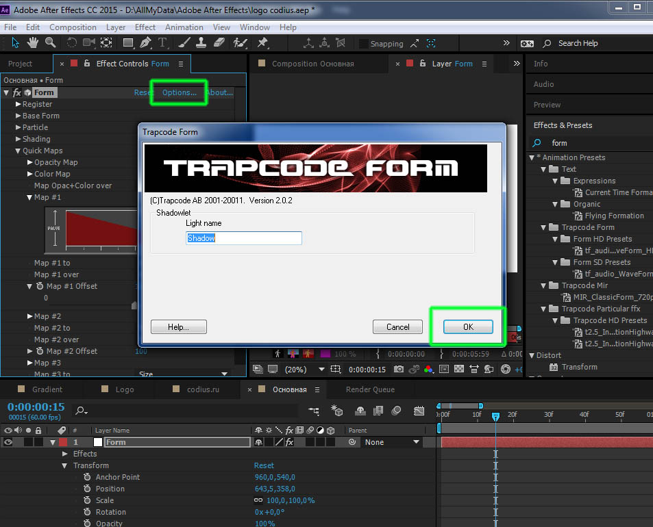Click OK in Trapcode Form dialog
This screenshot has height=527, width=653.
point(468,327)
